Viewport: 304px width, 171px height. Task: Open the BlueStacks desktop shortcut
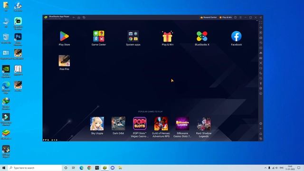tap(6, 134)
